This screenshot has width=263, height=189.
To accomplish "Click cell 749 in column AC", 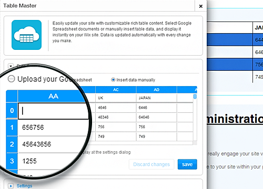I will (x=116, y=136).
